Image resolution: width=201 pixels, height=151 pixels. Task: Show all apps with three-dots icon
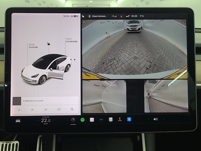point(101,120)
